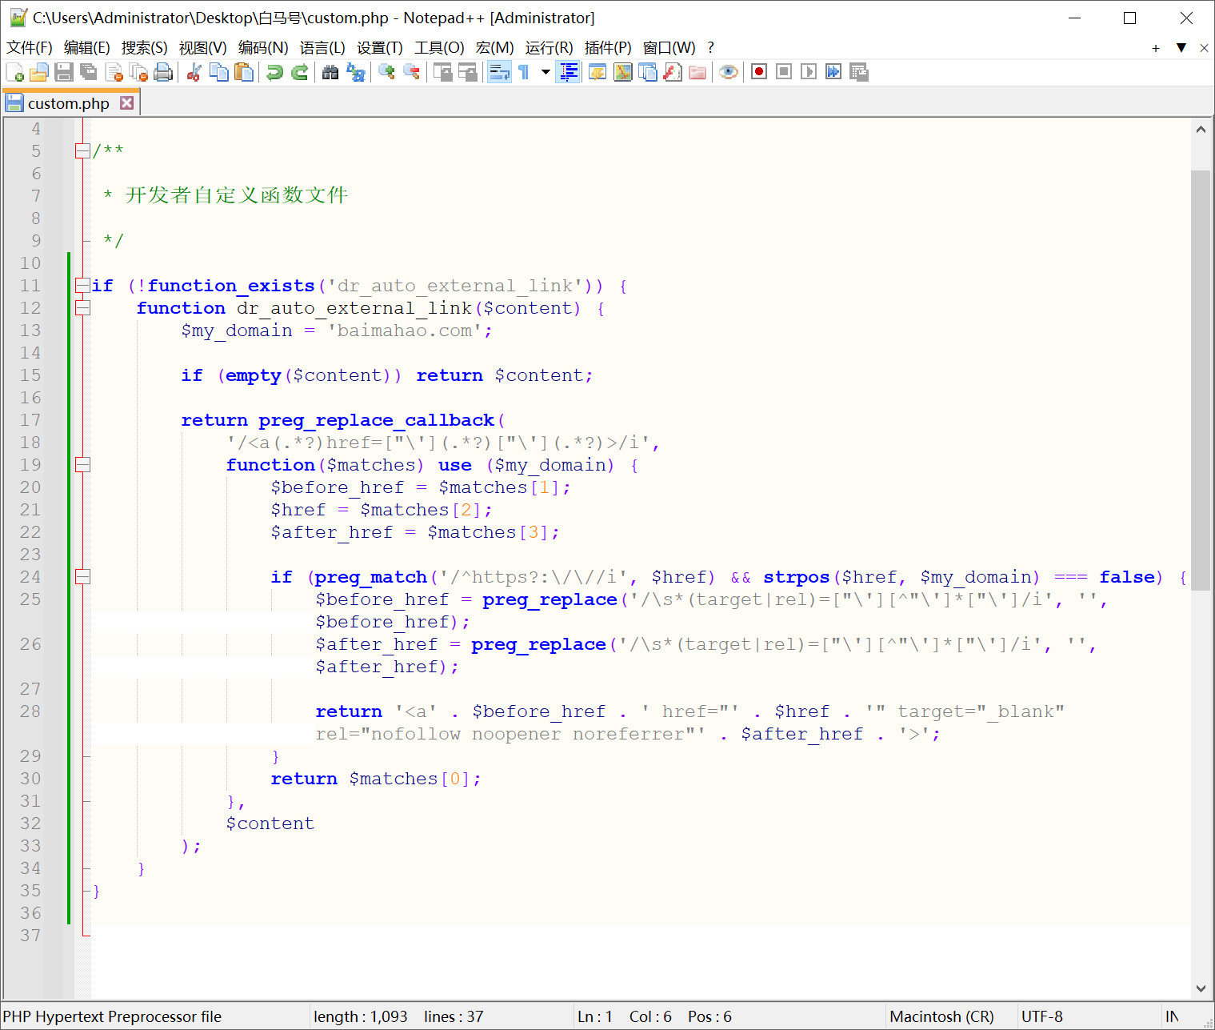Open Find with the binoculars icon
This screenshot has width=1215, height=1030.
click(x=330, y=72)
